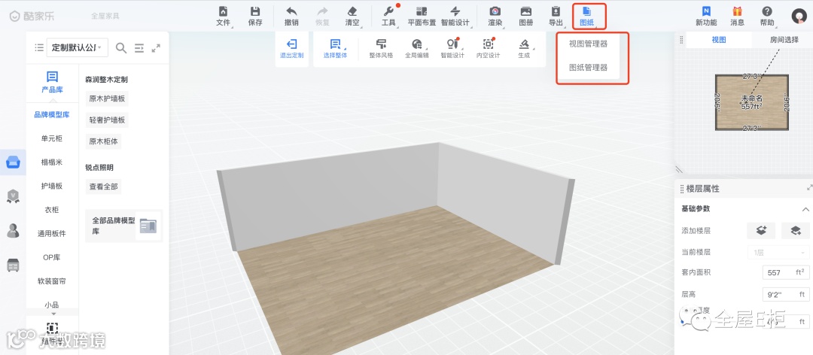This screenshot has height=355, width=813.
Task: Expand the 楼层属性 panel corner icon
Action: (x=809, y=187)
